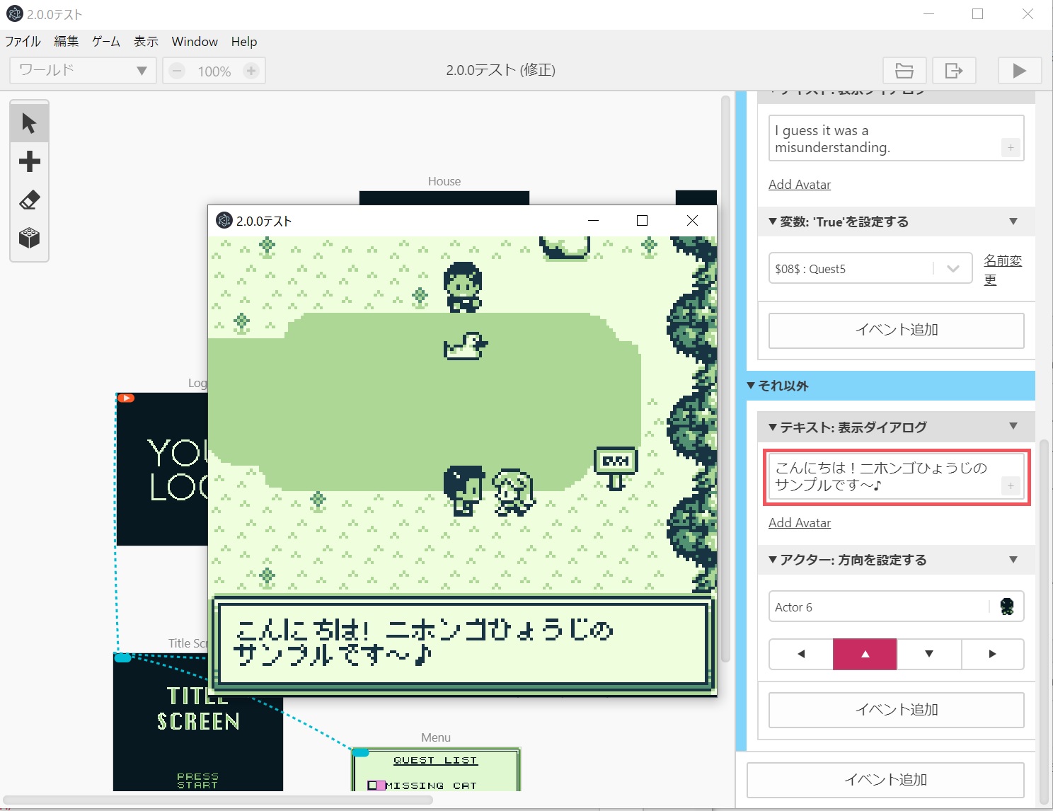This screenshot has width=1053, height=811.
Task: Open the project folder from the toolbar
Action: coord(904,70)
